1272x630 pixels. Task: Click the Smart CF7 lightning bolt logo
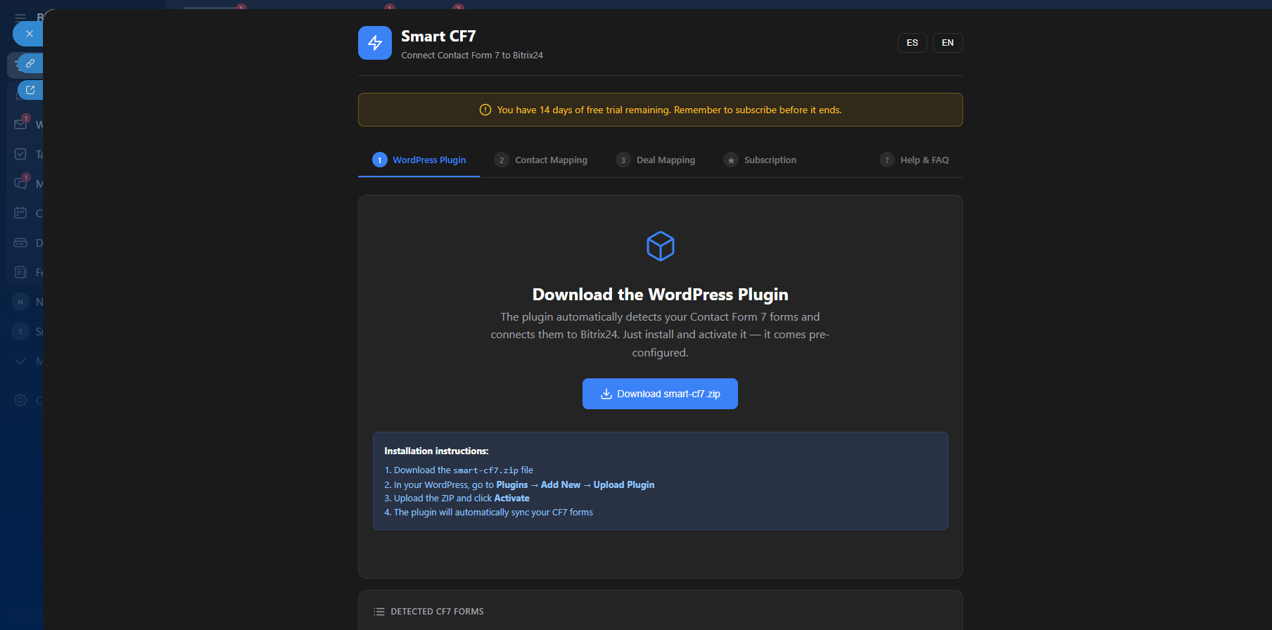(374, 43)
